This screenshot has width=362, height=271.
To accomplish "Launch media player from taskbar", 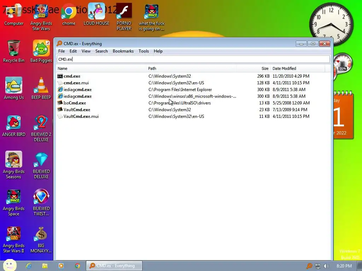I will (x=61, y=266).
